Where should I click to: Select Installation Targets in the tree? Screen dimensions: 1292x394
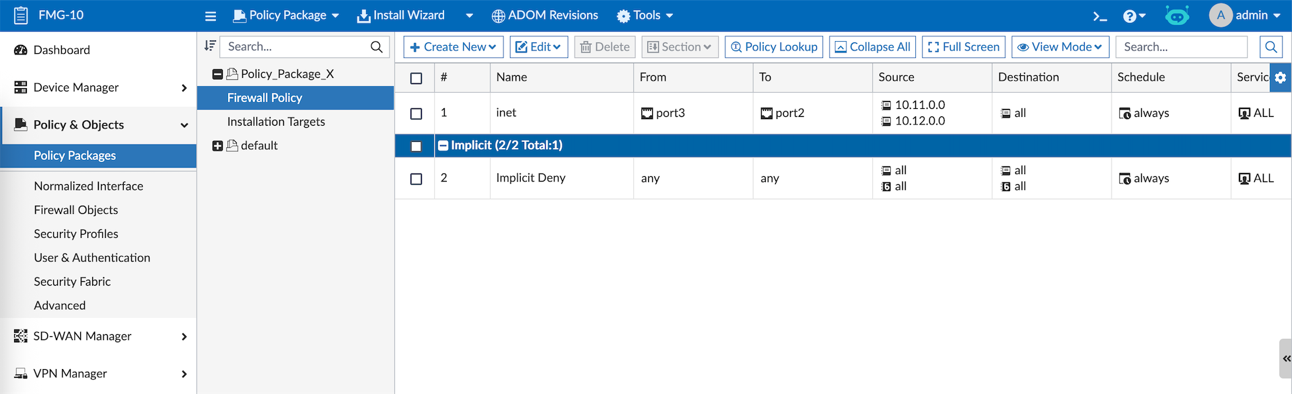tap(276, 122)
